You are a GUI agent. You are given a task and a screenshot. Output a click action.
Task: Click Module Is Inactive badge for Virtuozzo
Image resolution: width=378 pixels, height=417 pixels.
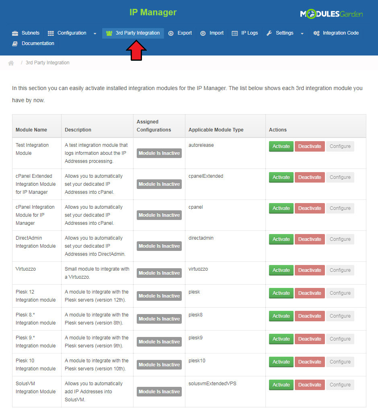pos(159,273)
